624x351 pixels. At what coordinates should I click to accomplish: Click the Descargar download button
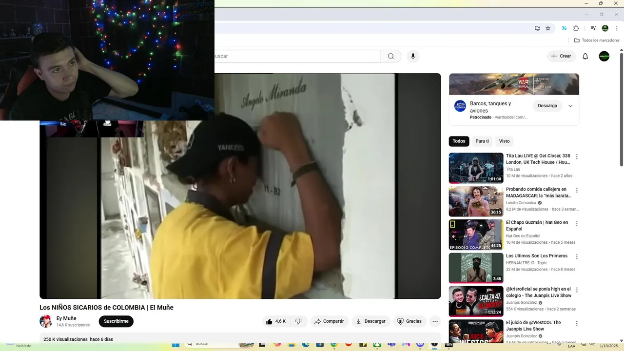click(x=371, y=321)
